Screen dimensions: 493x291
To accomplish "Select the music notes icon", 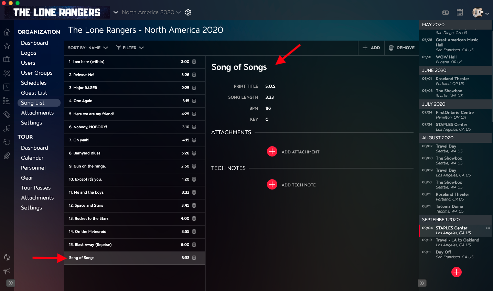I will point(7,128).
